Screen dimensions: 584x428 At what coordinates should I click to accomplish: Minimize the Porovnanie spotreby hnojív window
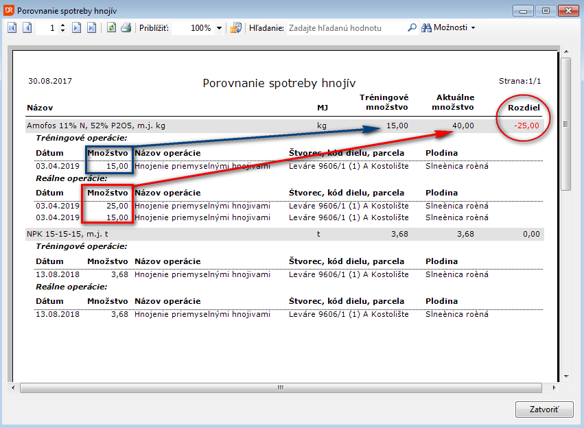click(x=523, y=10)
